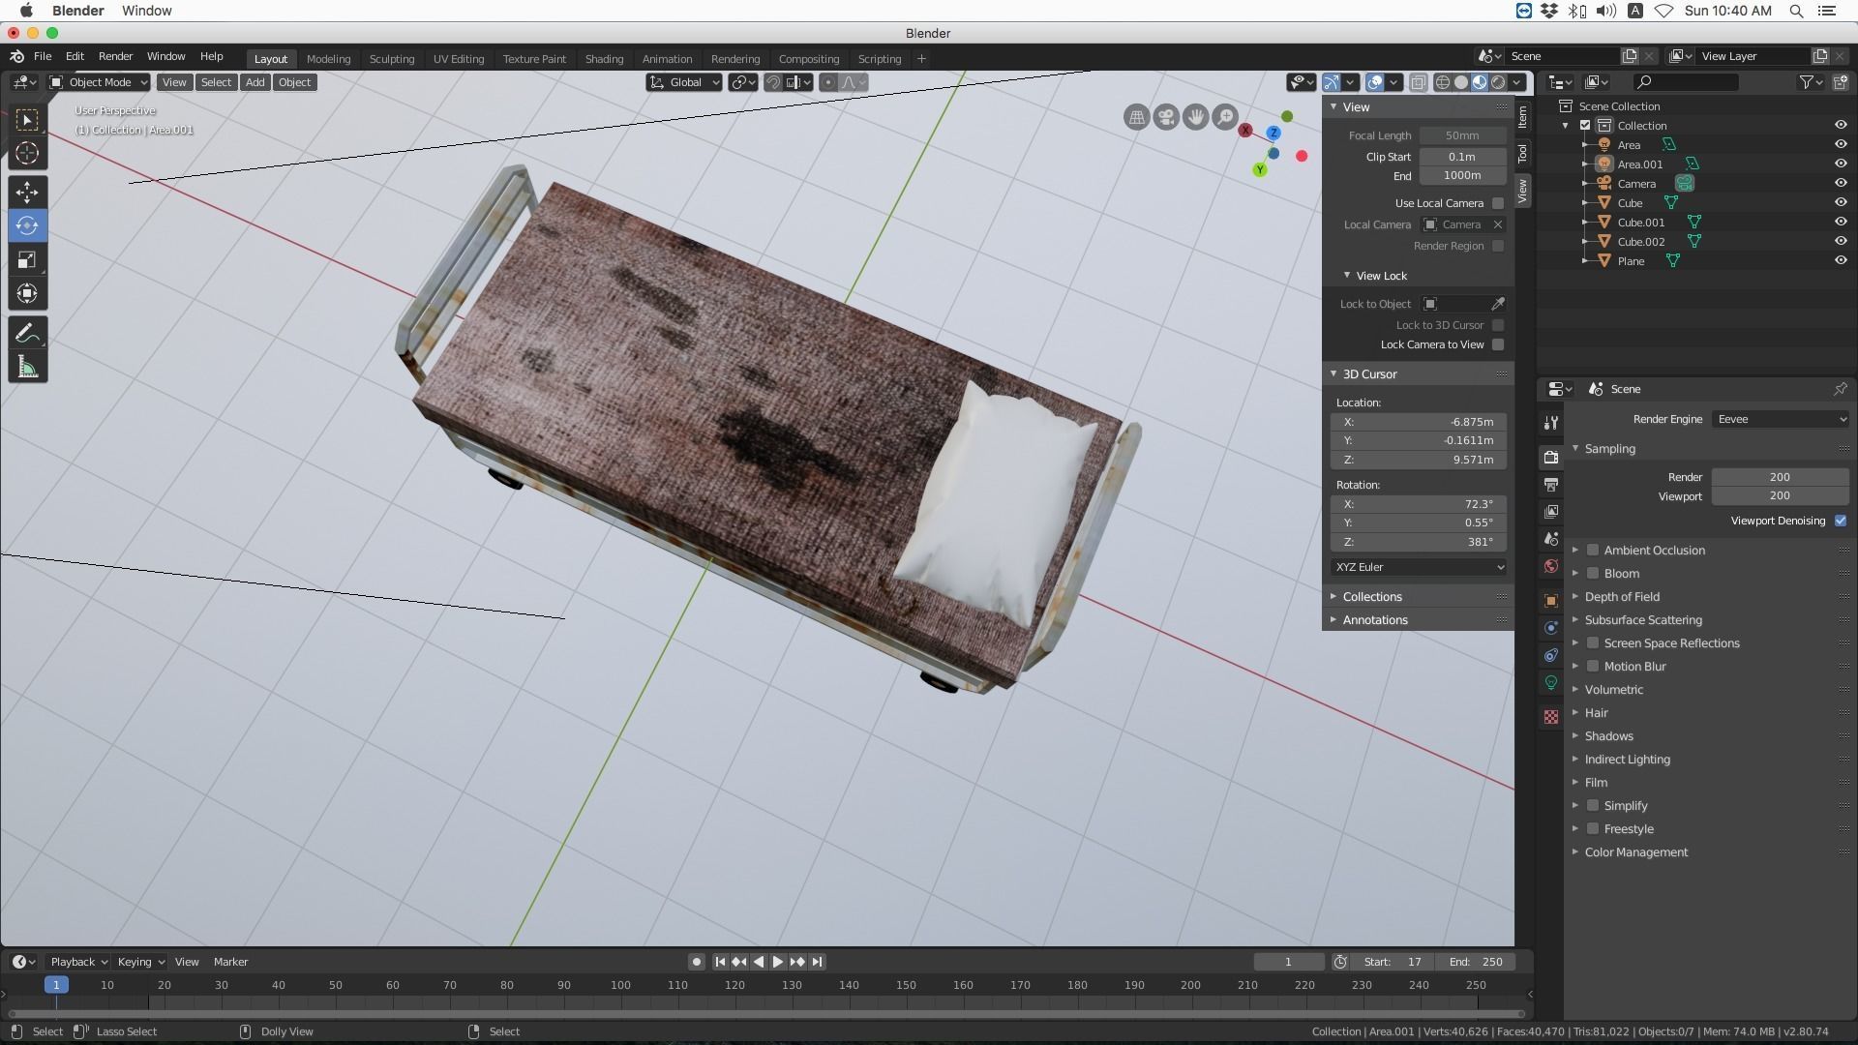This screenshot has width=1858, height=1045.
Task: Select the Rotate tool
Action: (x=27, y=225)
